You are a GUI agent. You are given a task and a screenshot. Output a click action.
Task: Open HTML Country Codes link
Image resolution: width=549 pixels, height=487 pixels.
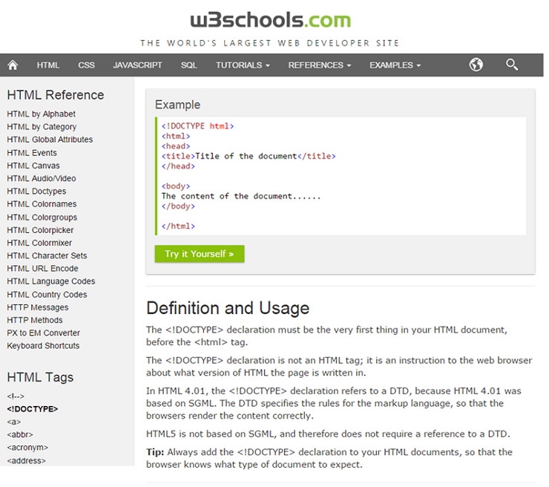click(47, 295)
